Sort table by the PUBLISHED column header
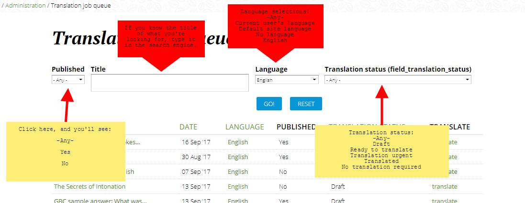Viewport: 525px width, 203px height. [x=296, y=127]
